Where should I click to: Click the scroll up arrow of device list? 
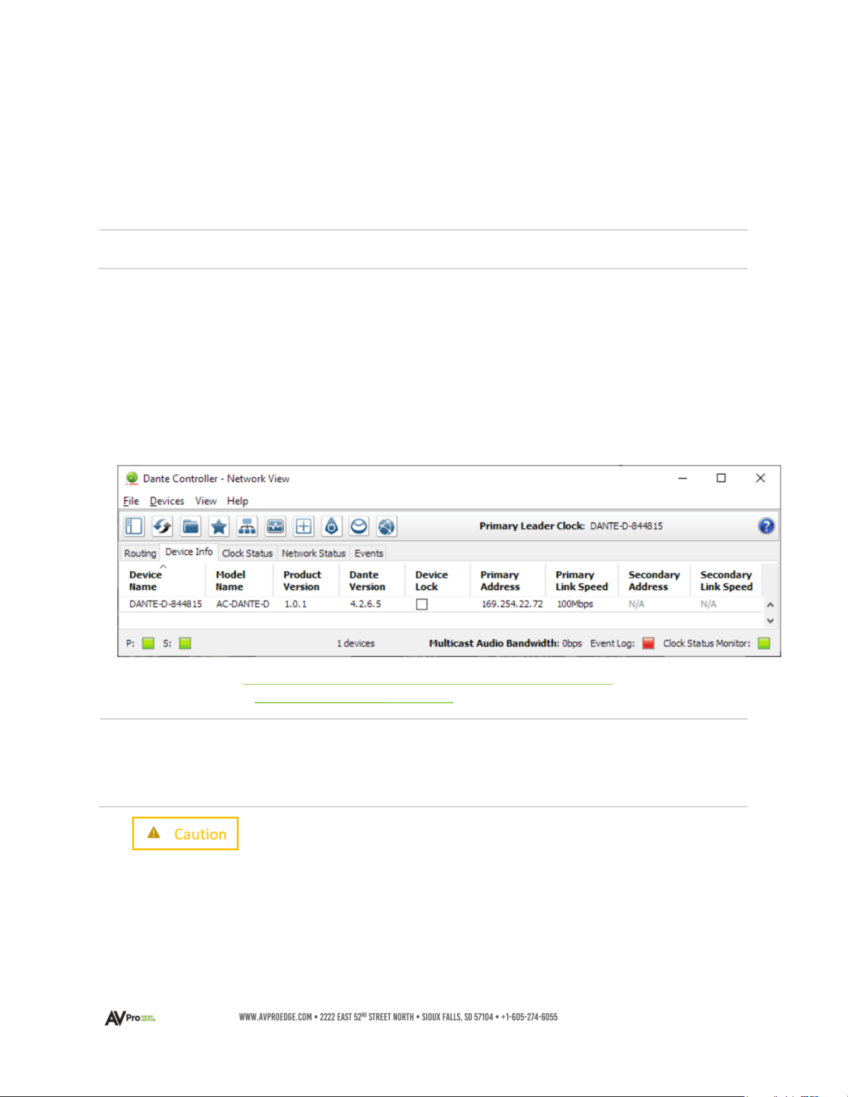click(x=771, y=605)
